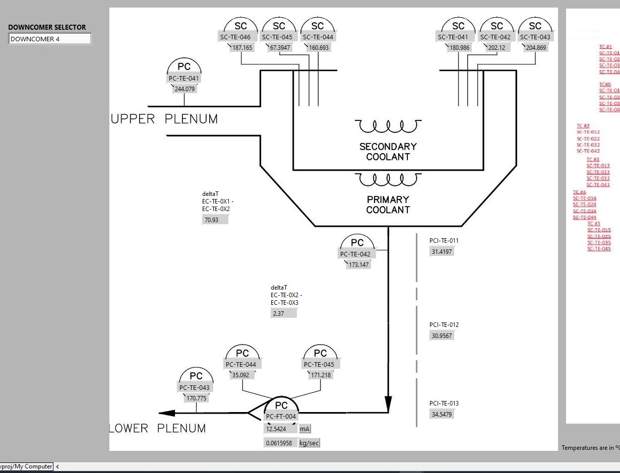Click the mA unit label
The width and height of the screenshot is (620, 473).
[305, 429]
